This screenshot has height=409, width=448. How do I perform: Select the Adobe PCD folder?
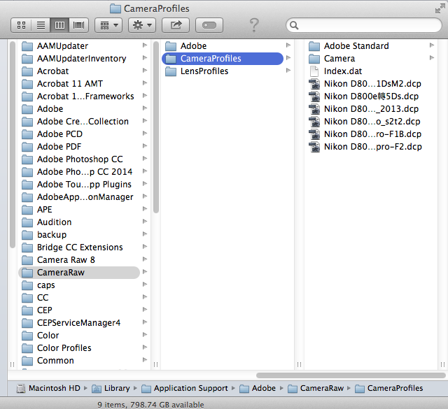pyautogui.click(x=79, y=134)
